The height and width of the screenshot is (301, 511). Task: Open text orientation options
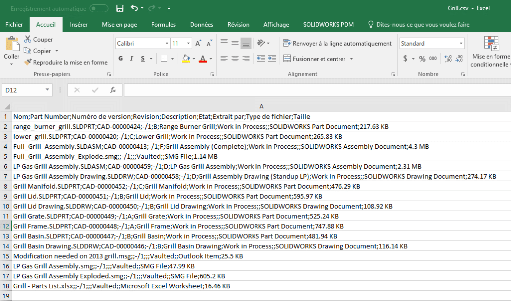pos(263,43)
